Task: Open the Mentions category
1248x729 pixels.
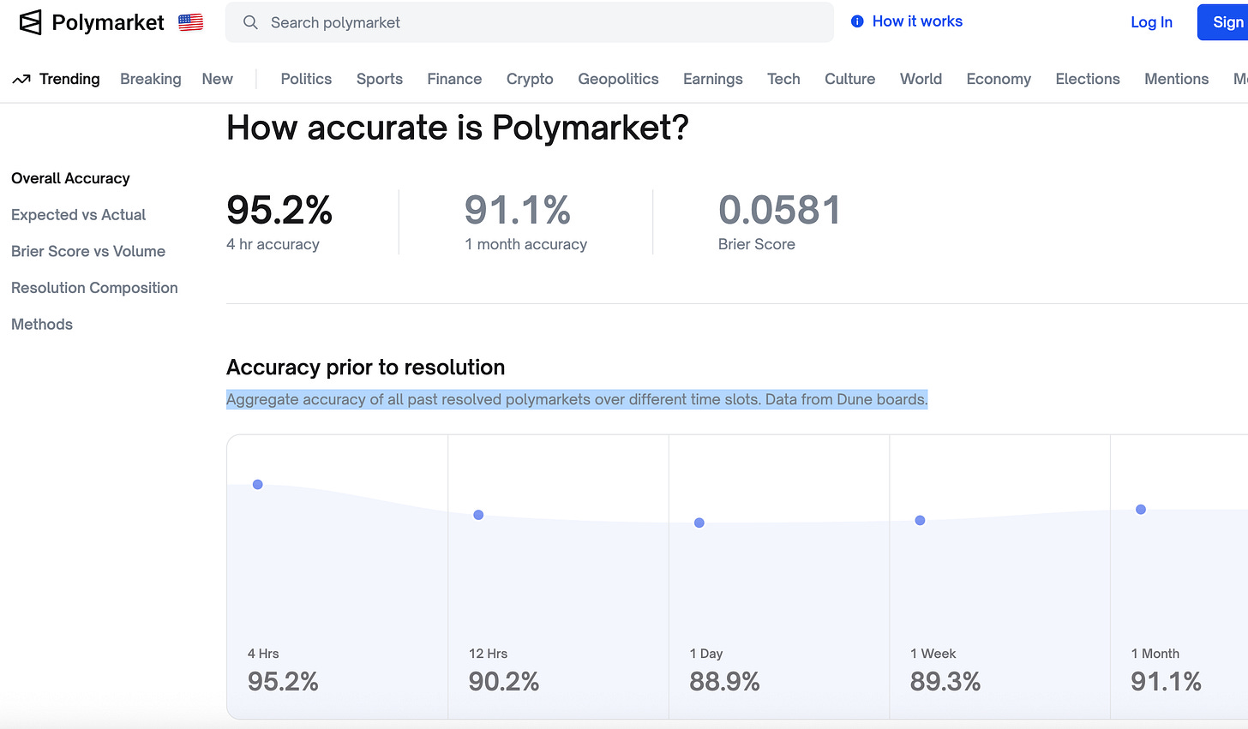Action: coord(1177,79)
